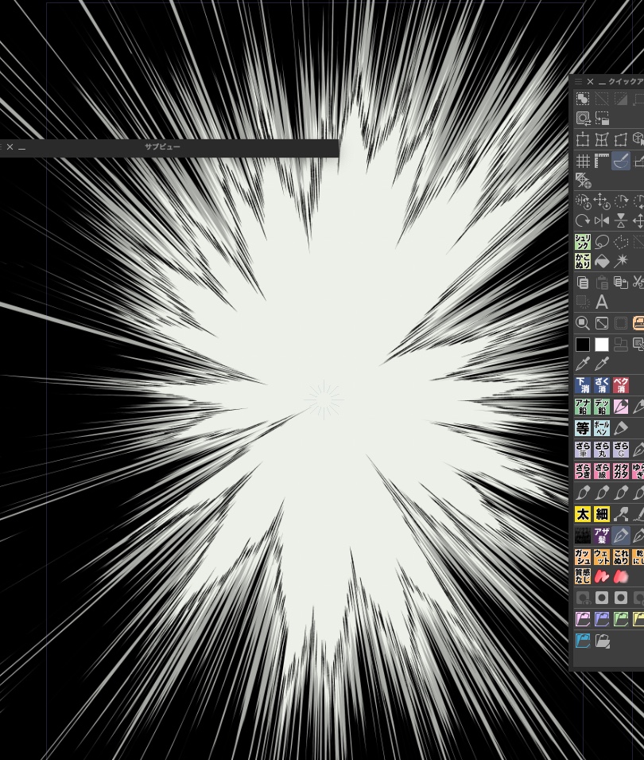Select the ざらG pen
The height and width of the screenshot is (760, 644).
click(621, 450)
